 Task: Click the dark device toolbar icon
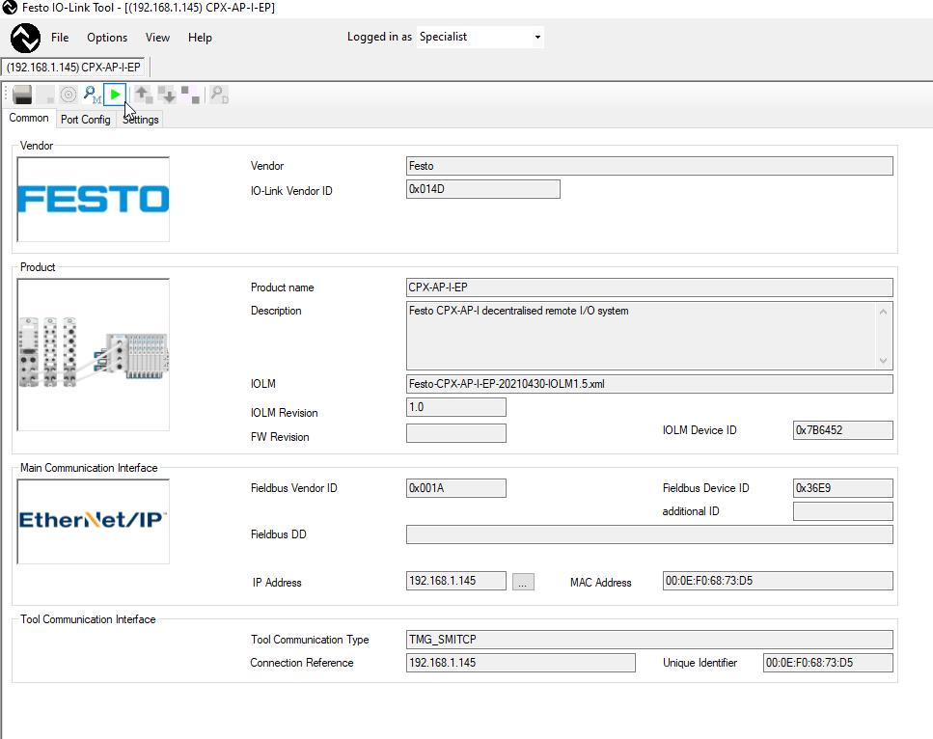coord(22,95)
